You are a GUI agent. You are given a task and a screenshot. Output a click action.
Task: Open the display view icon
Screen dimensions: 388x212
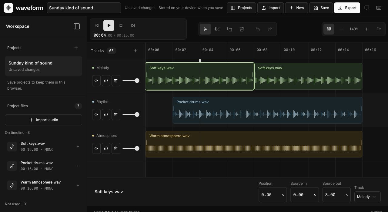[367, 8]
